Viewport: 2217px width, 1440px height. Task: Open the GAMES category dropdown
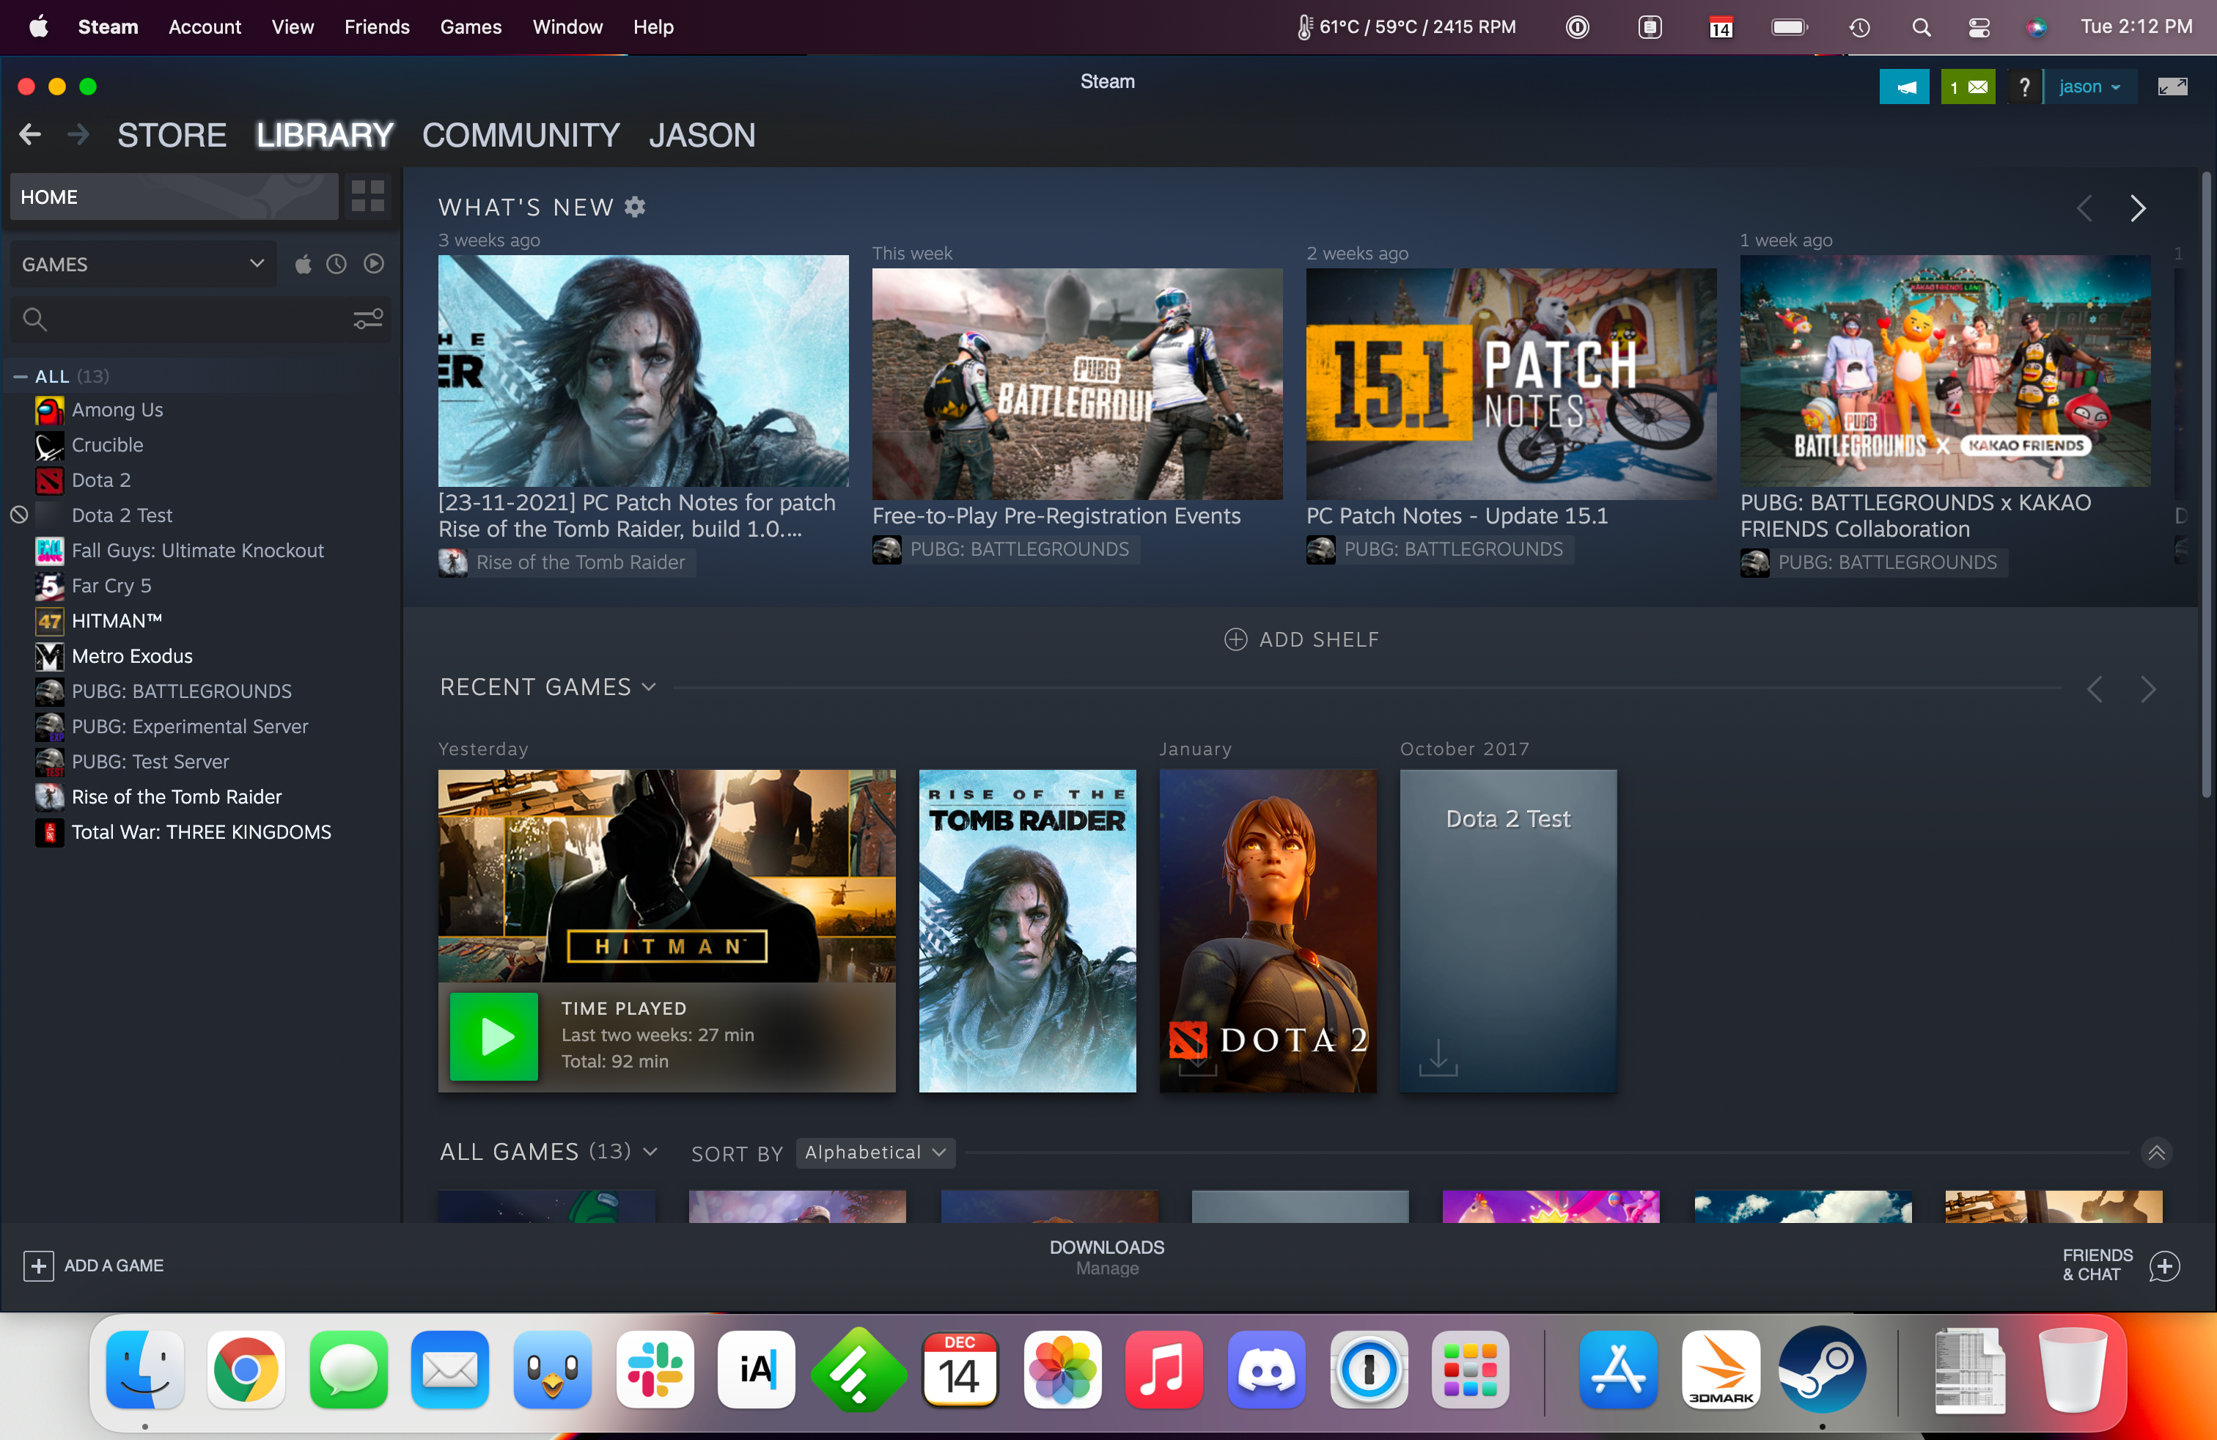[x=142, y=265]
